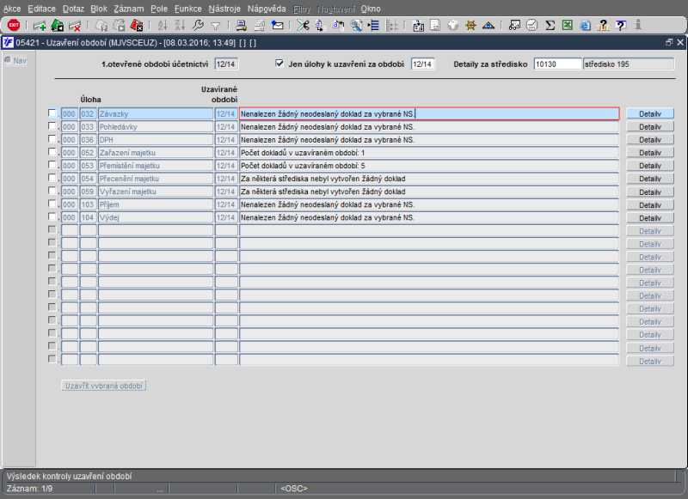Open the Akce menu
Viewport: 688px width, 499px height.
pos(12,9)
